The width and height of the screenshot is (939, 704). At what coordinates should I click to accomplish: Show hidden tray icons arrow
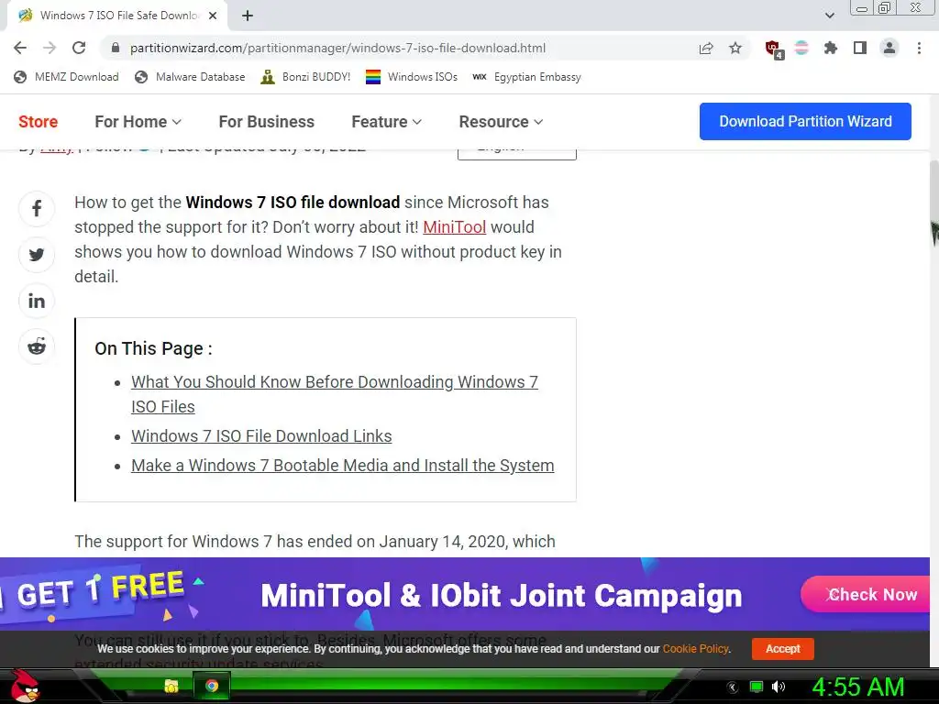(x=732, y=687)
